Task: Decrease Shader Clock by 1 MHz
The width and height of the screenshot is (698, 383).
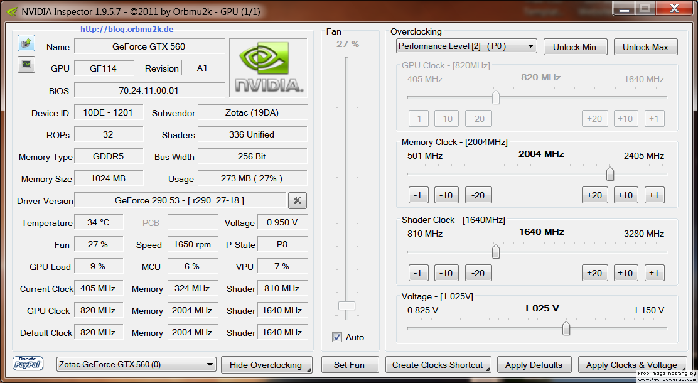Action: tap(418, 273)
